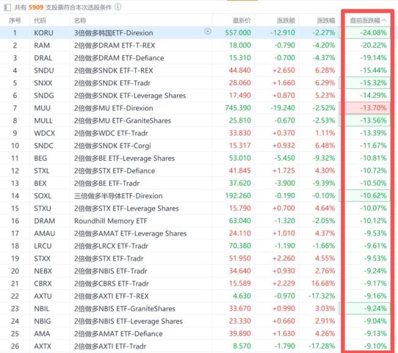Toggle sort arrow on 盘前涨跌幅 column header
This screenshot has width=398, height=353.
(x=384, y=20)
